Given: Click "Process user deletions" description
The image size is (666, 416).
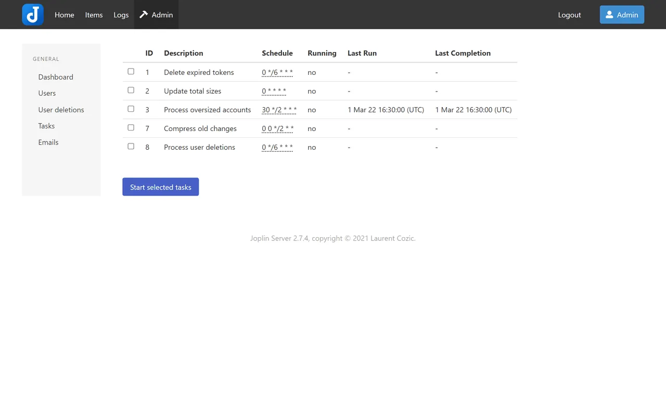Looking at the screenshot, I should (x=199, y=147).
